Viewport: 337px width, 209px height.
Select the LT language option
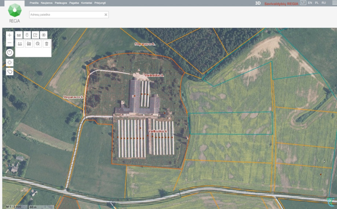click(303, 3)
